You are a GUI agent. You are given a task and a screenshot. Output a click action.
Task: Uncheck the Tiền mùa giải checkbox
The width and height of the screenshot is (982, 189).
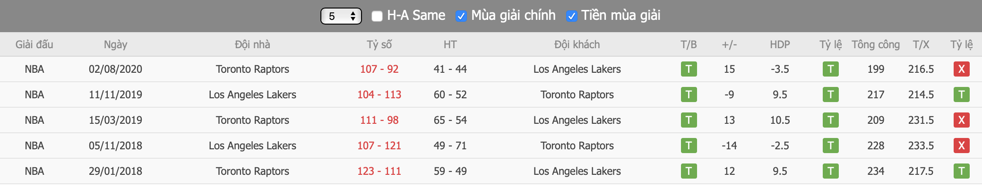tap(571, 16)
